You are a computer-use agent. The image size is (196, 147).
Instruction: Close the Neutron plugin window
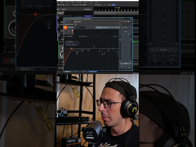[131, 19]
